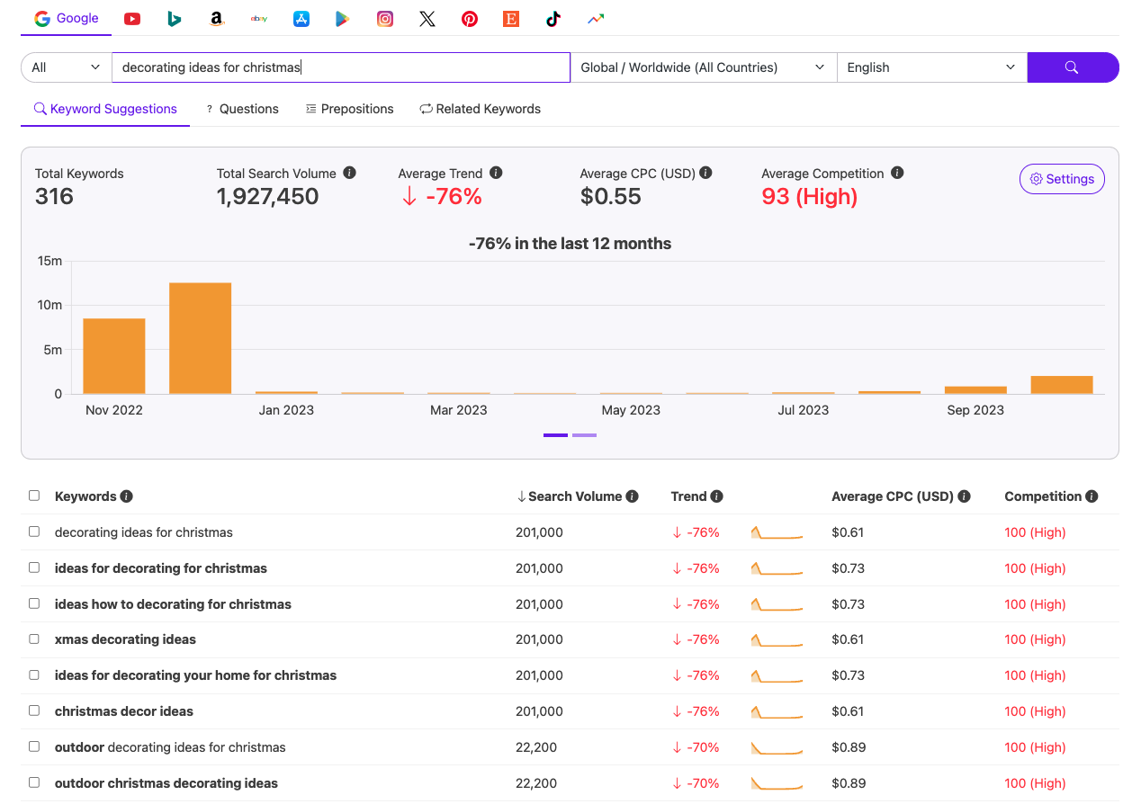Viewport: 1141px width, 804px height.
Task: Open the Instagram keyword tool icon
Action: [385, 19]
